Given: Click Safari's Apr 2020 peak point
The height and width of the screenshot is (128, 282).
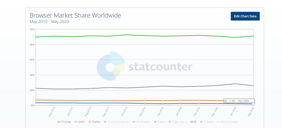Looking at the screenshot, I should tap(235, 83).
